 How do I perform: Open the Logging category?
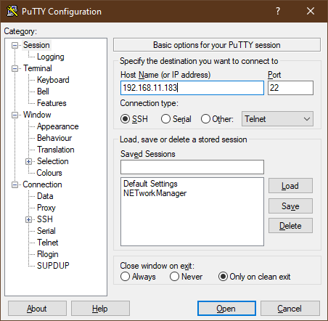[x=51, y=57]
